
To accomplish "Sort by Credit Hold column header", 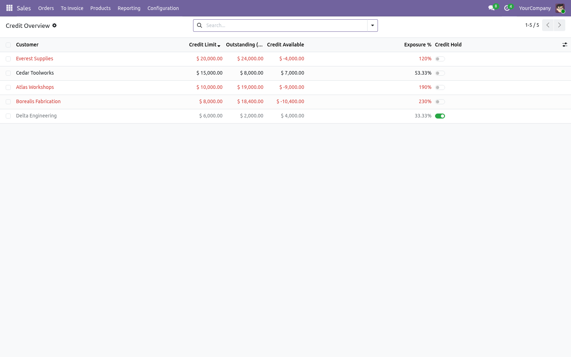I will pos(448,45).
